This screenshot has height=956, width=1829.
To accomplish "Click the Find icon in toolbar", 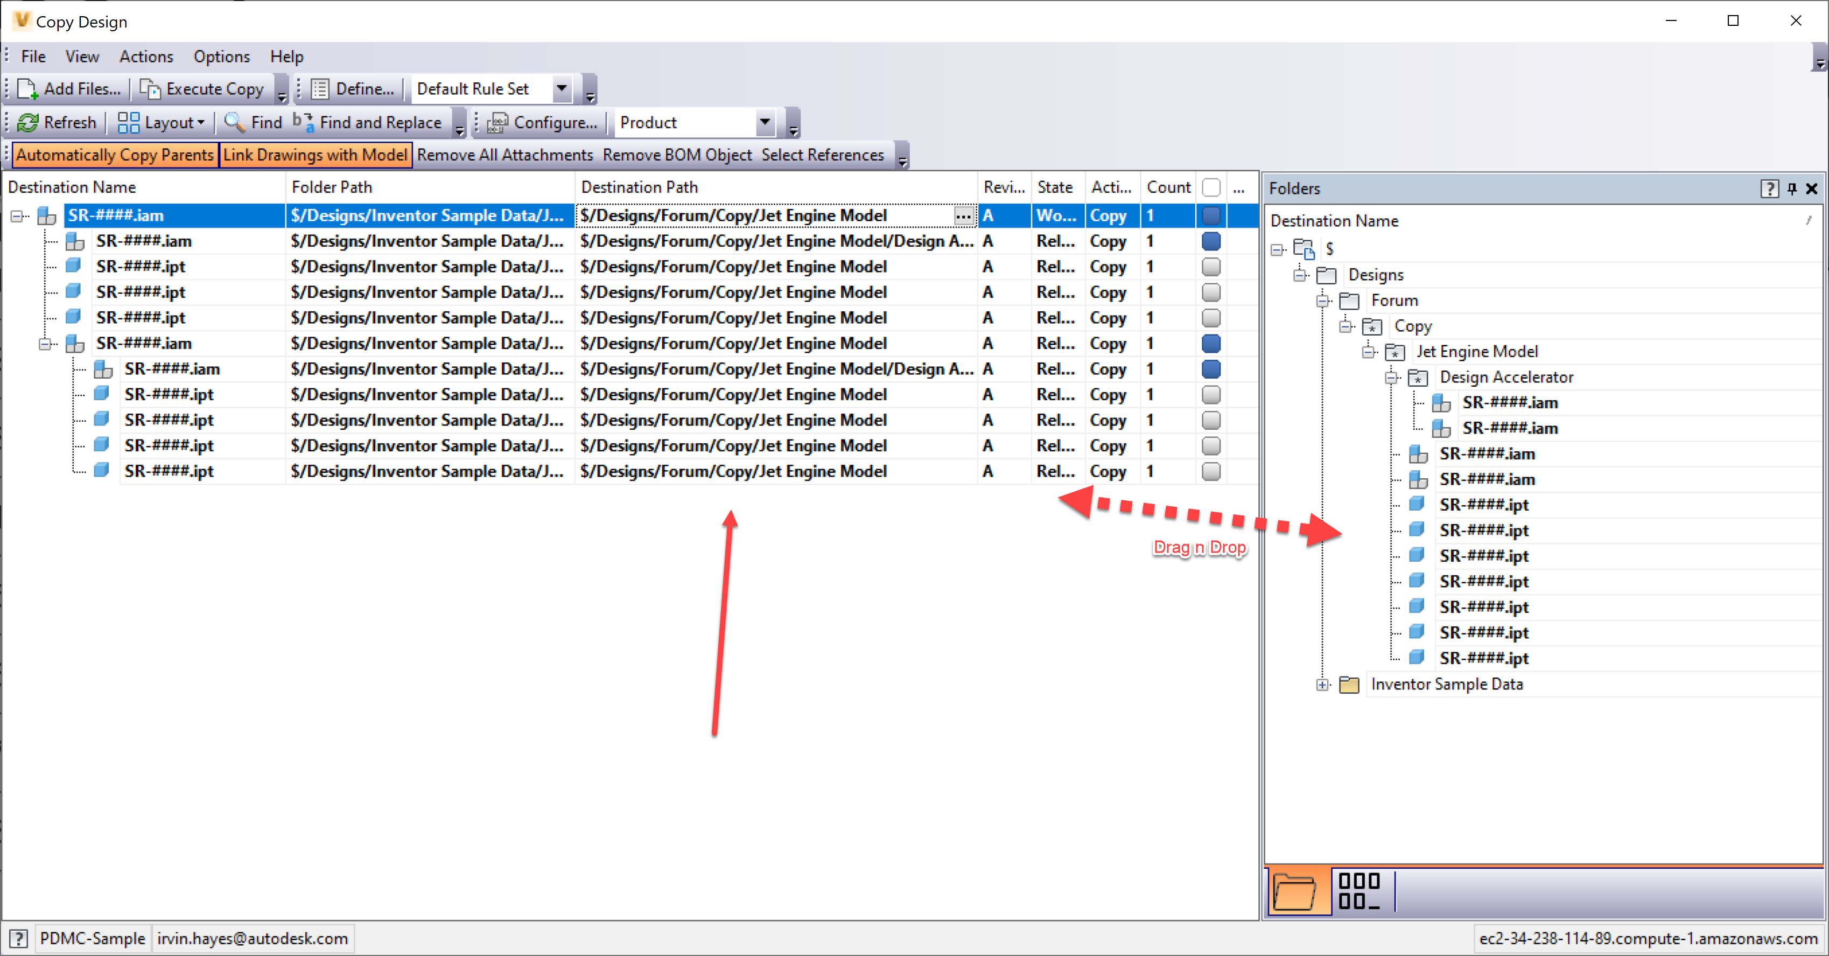I will click(234, 122).
